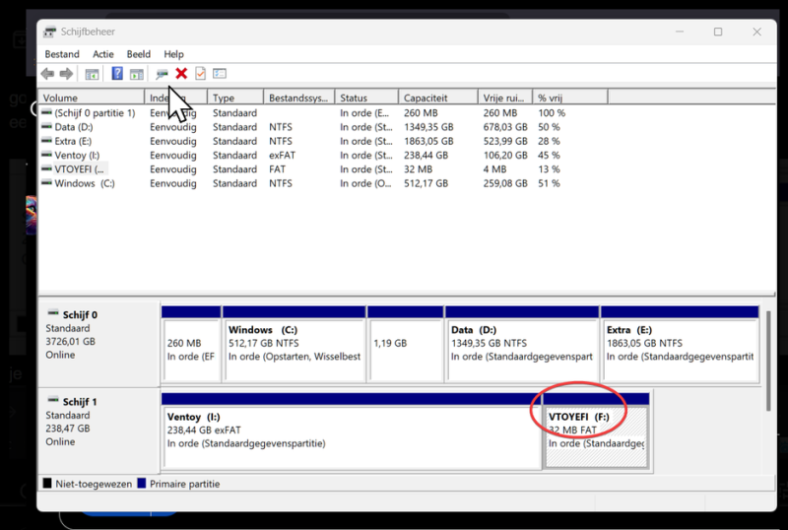Select the Ventoy (I:) volume row

303,155
